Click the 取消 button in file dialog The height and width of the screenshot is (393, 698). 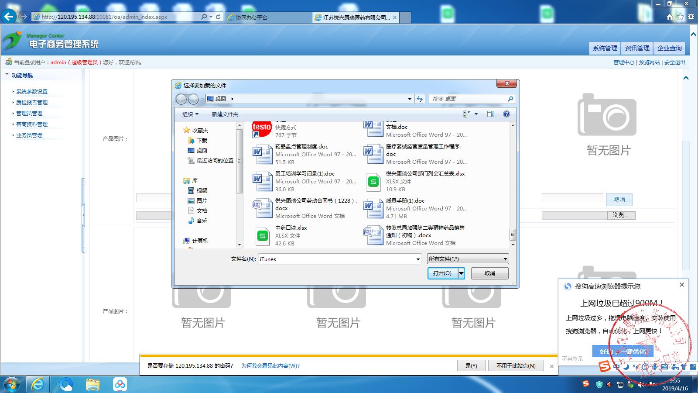click(x=489, y=273)
